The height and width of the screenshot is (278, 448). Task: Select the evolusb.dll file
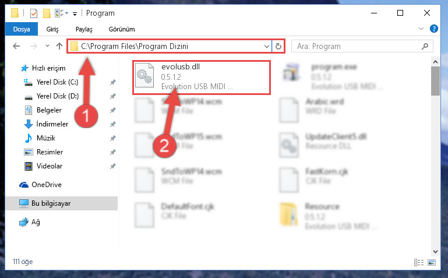point(202,77)
